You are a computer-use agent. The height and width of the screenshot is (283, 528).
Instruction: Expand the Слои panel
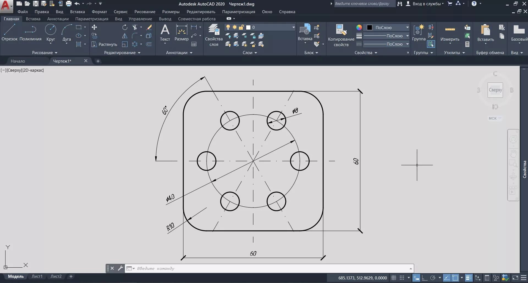tap(250, 52)
